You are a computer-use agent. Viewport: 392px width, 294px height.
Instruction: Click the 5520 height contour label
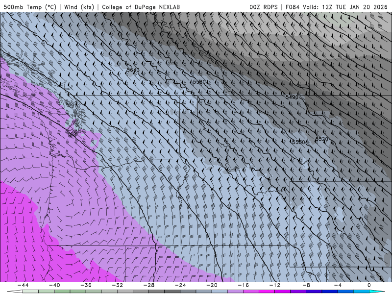322,139
